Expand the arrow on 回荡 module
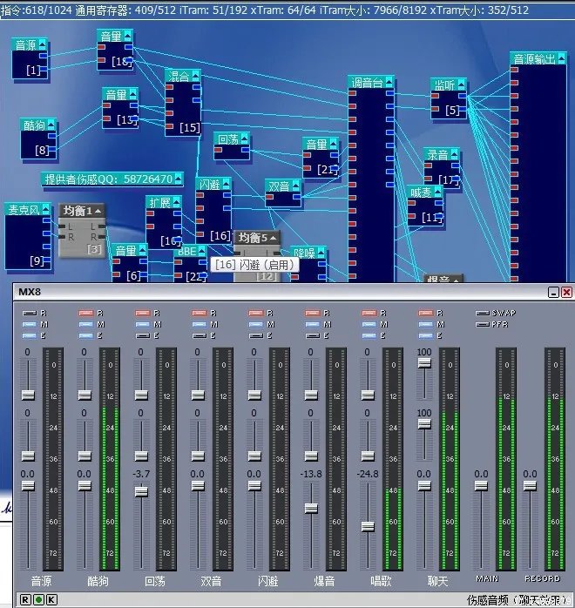 click(x=245, y=138)
